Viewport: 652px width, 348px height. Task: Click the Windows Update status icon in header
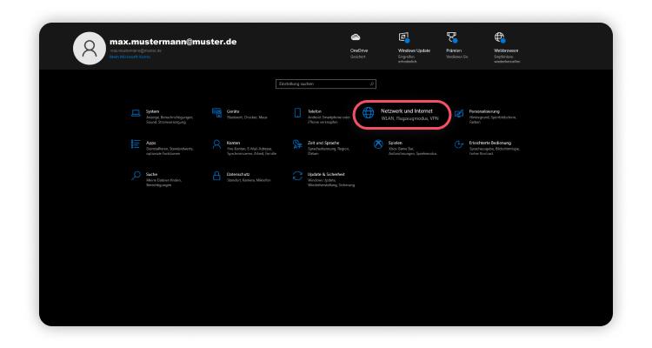404,37
